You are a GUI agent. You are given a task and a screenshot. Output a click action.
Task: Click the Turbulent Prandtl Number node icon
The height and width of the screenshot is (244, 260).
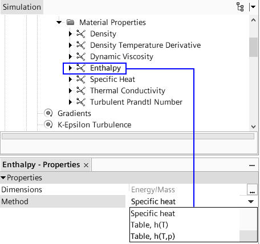coord(81,102)
